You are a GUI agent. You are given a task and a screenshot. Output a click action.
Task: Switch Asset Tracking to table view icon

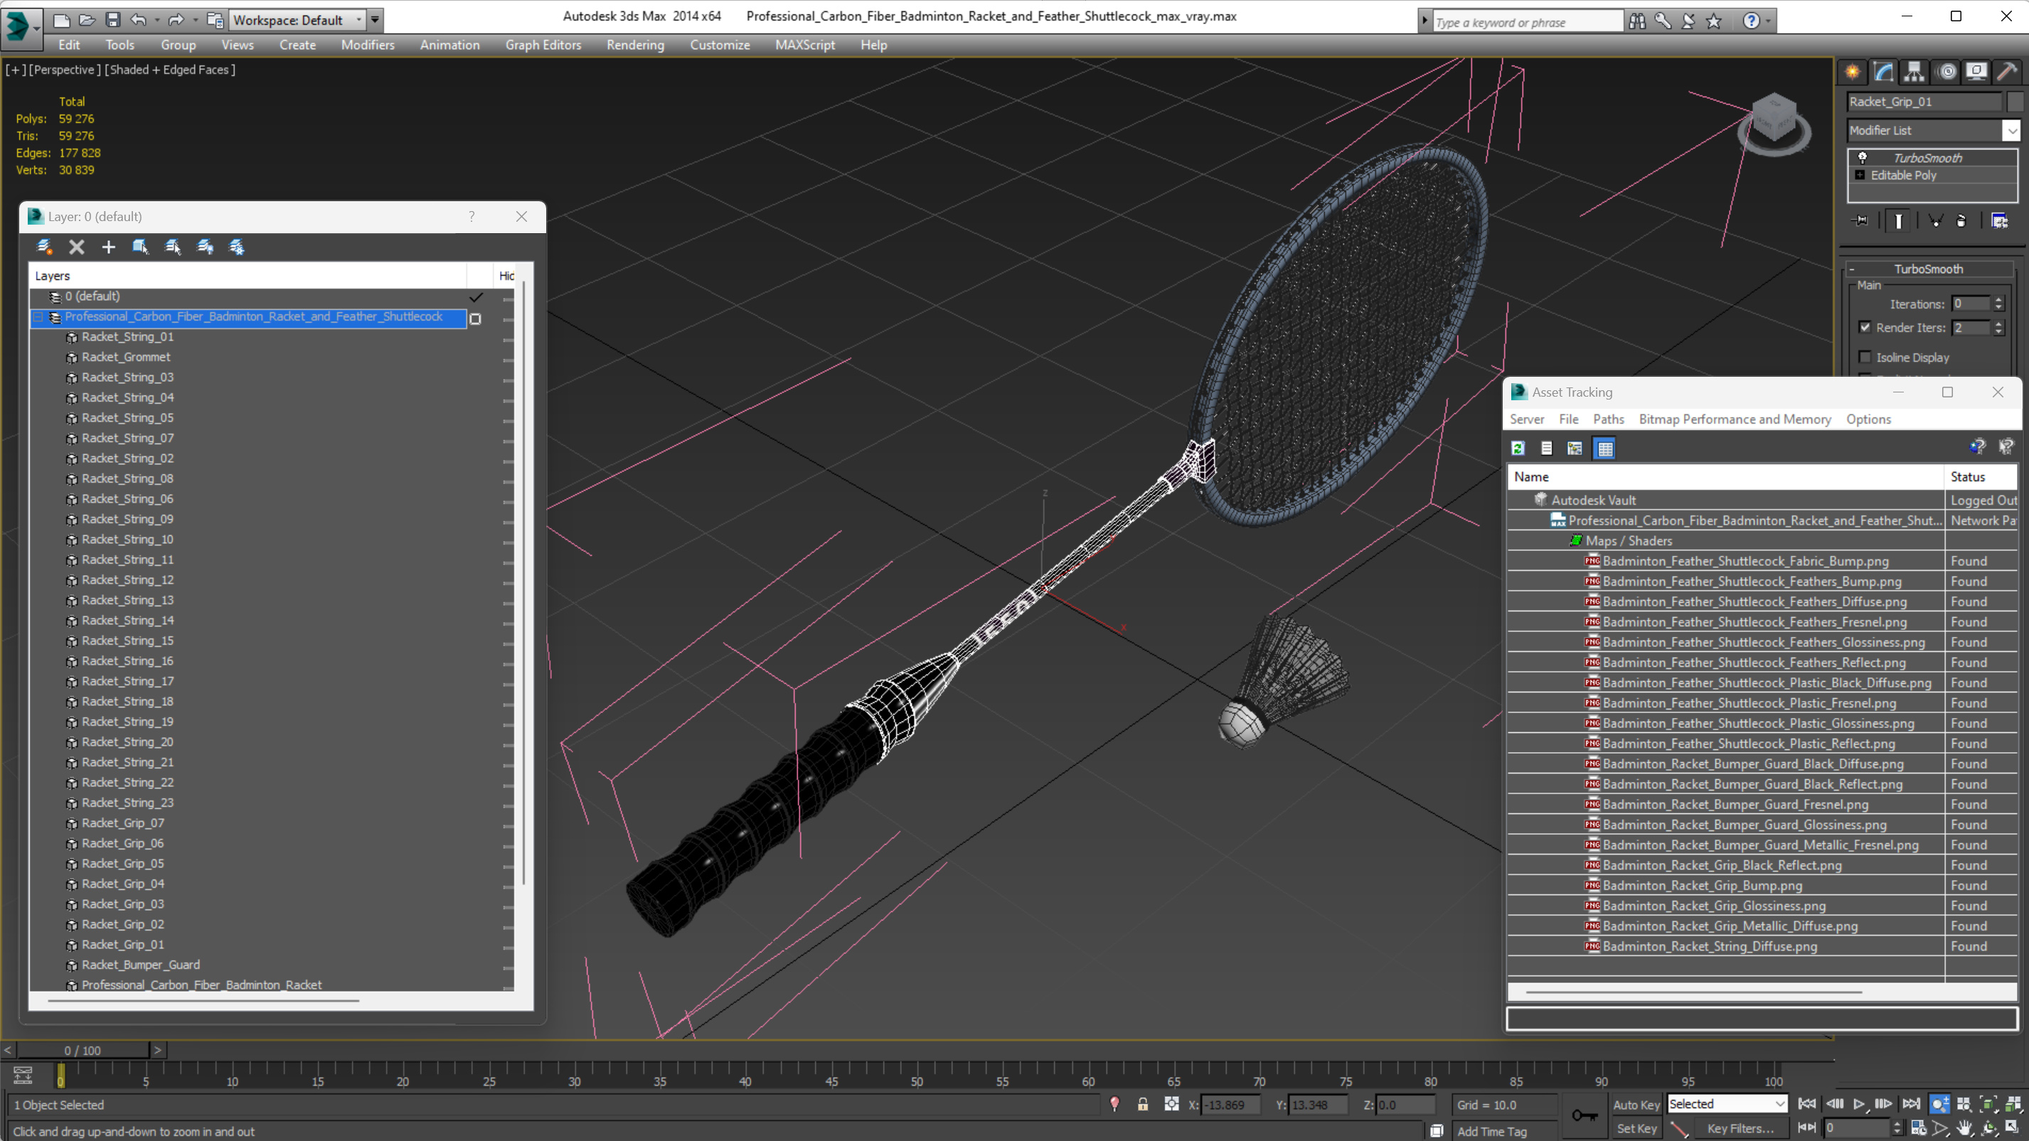(1604, 448)
